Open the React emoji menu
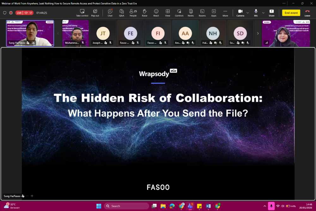The image size is (316, 211). click(x=156, y=13)
